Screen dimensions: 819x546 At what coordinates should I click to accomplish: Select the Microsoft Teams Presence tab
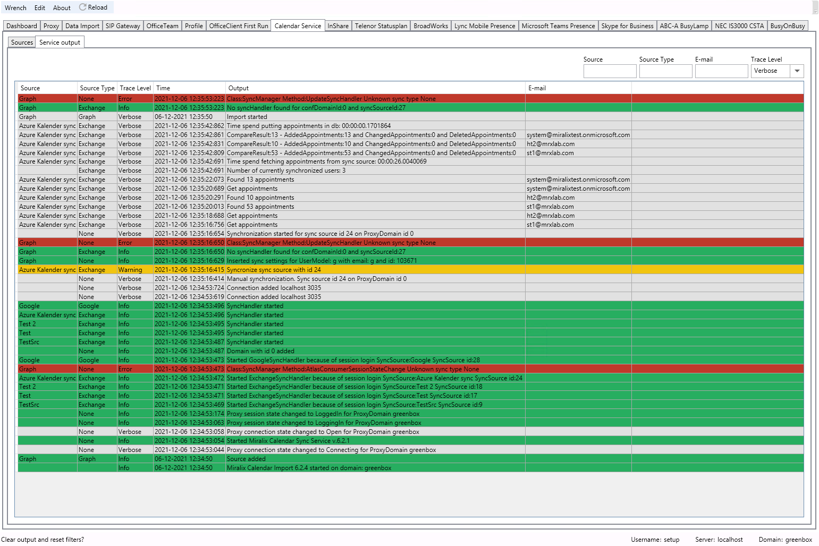click(x=559, y=26)
